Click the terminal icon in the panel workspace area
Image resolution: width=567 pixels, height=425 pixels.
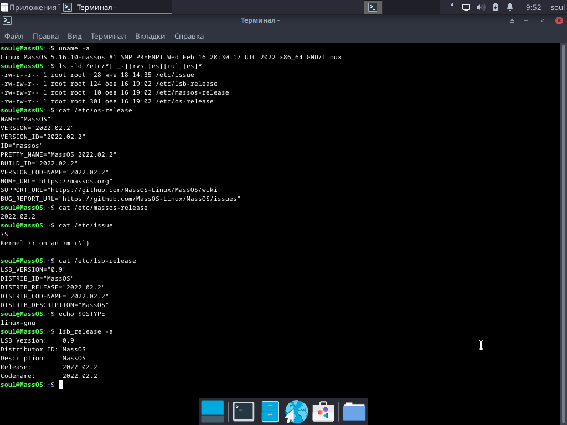click(x=373, y=7)
